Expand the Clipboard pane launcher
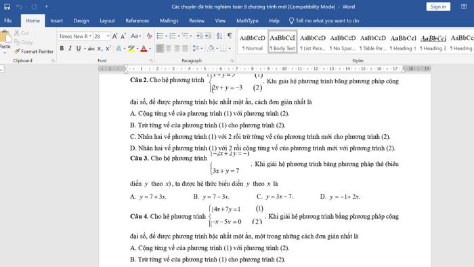Screen dimensions: 474x267 click(x=53, y=61)
